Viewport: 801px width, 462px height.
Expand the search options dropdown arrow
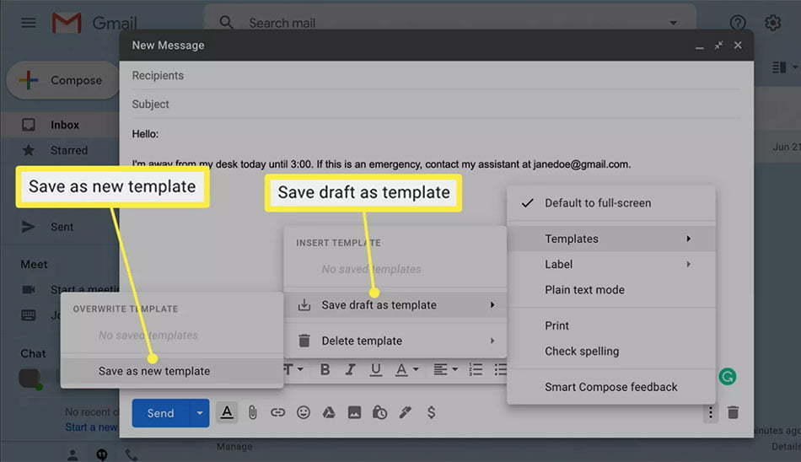click(x=674, y=23)
